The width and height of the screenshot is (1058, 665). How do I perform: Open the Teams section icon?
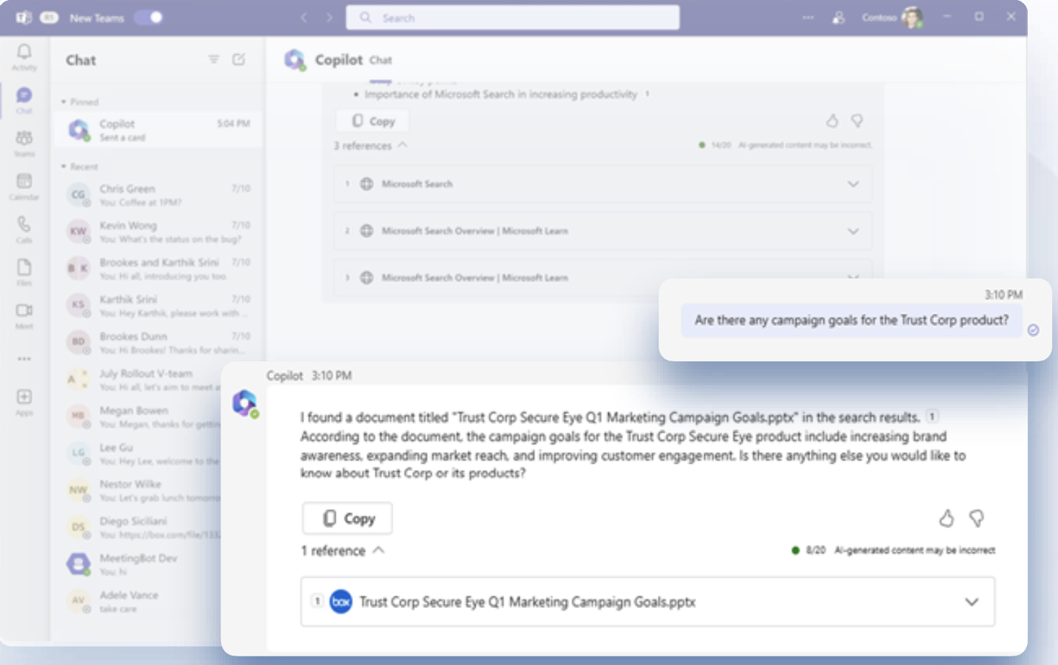pyautogui.click(x=24, y=138)
